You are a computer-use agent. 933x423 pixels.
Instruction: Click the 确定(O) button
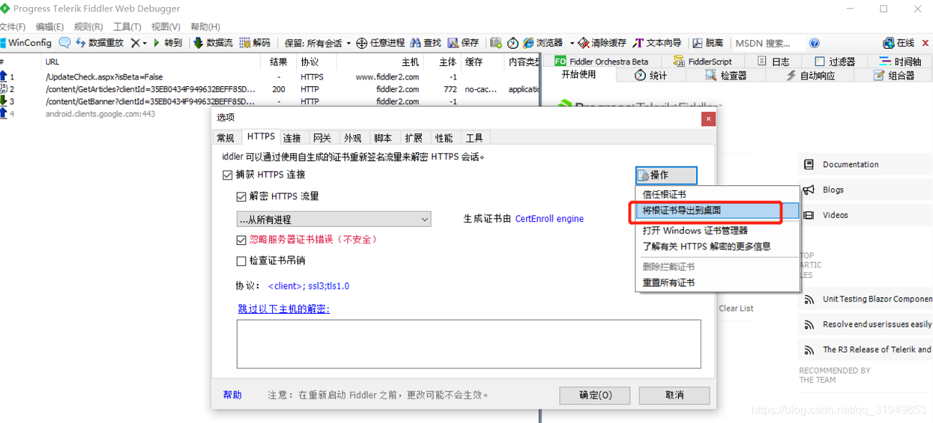pos(595,395)
